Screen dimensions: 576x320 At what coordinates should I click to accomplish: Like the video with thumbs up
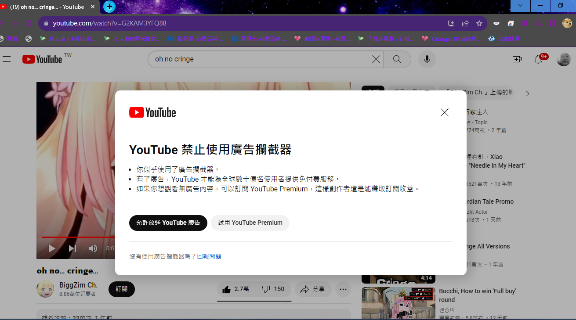click(236, 289)
